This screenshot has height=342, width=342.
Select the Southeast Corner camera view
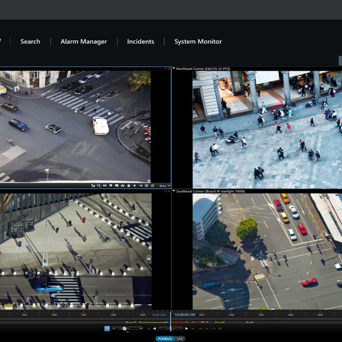coord(267,252)
